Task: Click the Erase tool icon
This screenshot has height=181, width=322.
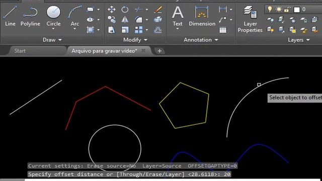Action: (157, 10)
